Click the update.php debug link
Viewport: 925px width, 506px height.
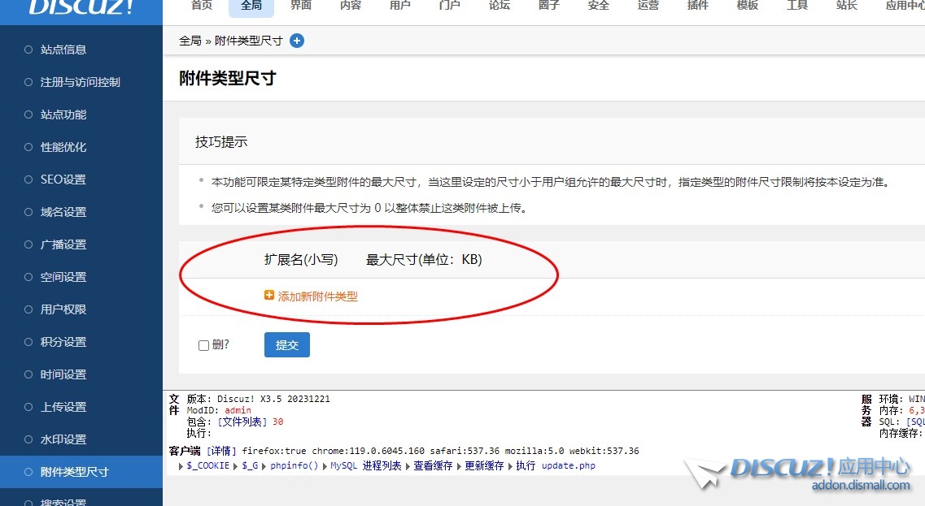tap(568, 465)
